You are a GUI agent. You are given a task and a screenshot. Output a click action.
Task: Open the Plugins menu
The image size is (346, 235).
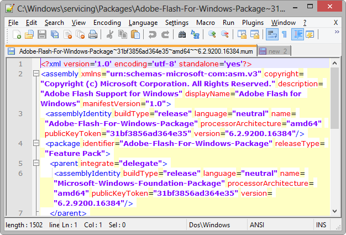253,23
